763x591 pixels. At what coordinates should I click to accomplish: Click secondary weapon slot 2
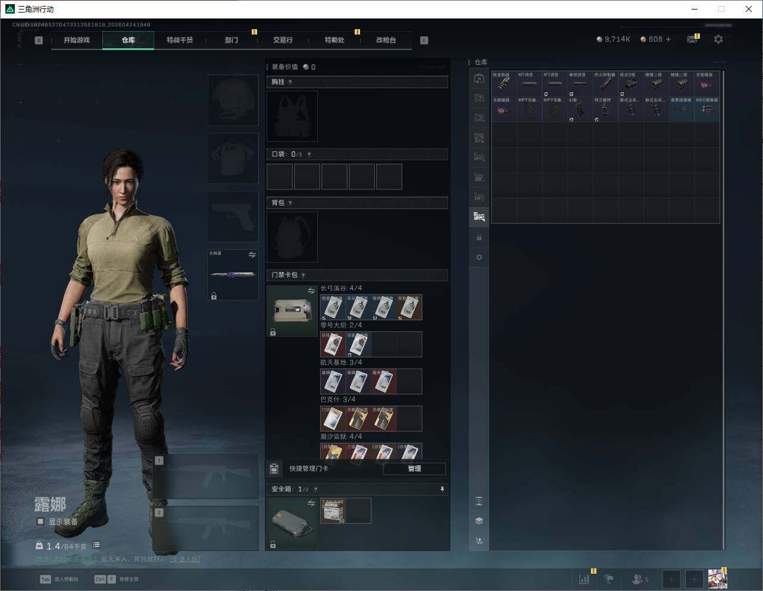pyautogui.click(x=206, y=528)
